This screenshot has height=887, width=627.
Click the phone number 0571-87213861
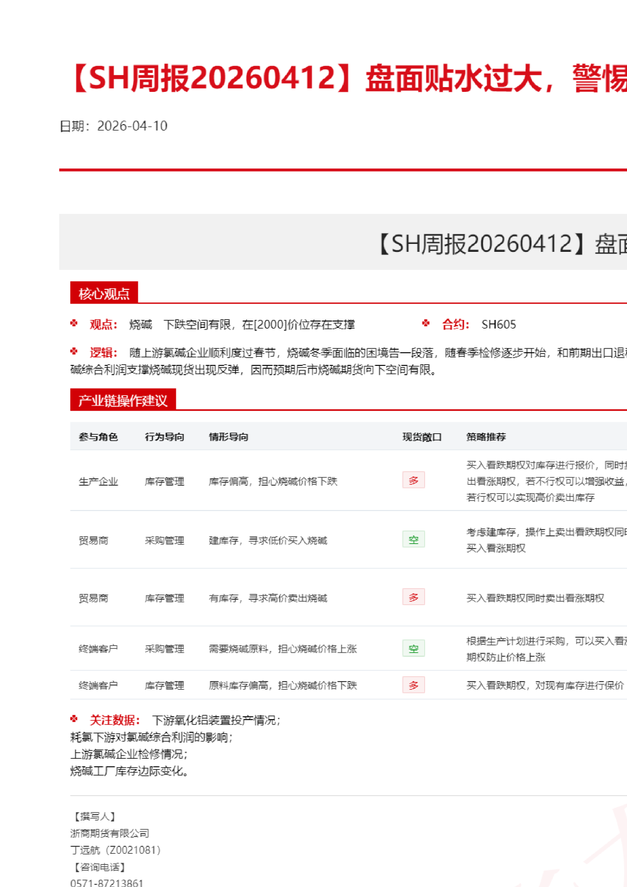click(107, 882)
